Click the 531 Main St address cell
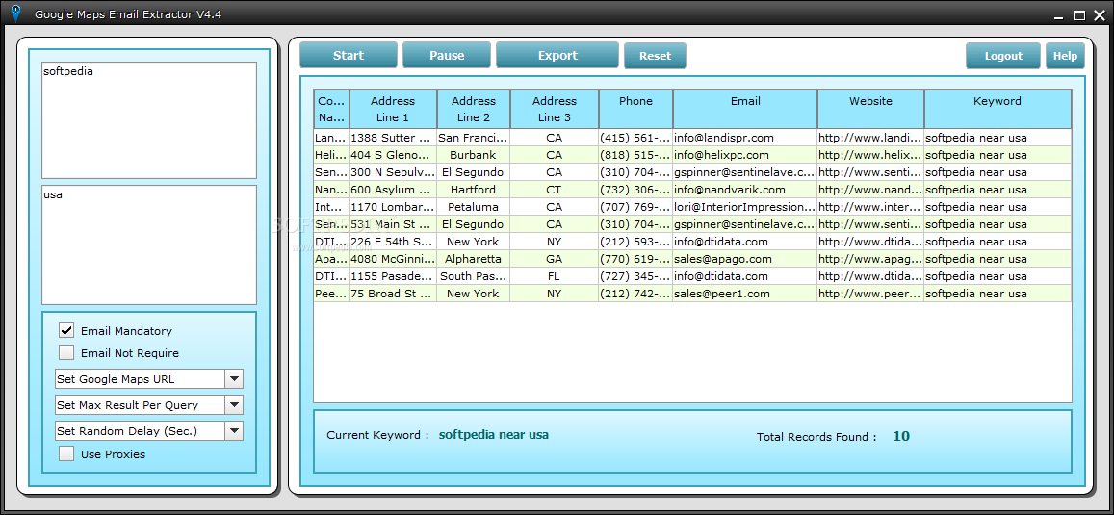Image resolution: width=1114 pixels, height=515 pixels. 393,224
